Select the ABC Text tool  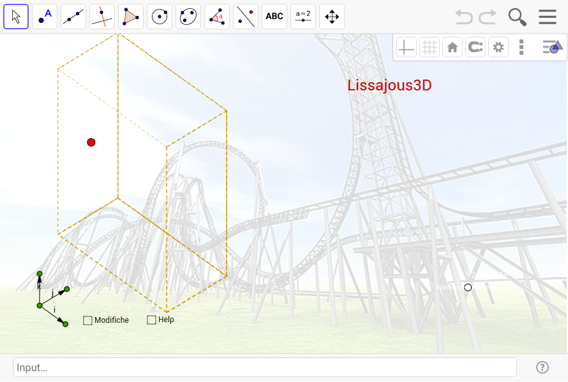tap(274, 17)
